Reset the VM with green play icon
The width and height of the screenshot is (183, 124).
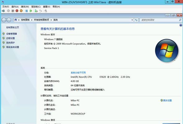click(x=31, y=11)
